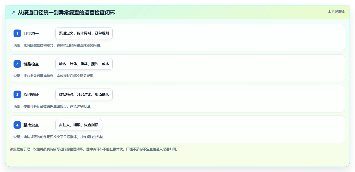Click the 原因验证 step title
Viewport: 355px width, 172px height.
pos(31,94)
